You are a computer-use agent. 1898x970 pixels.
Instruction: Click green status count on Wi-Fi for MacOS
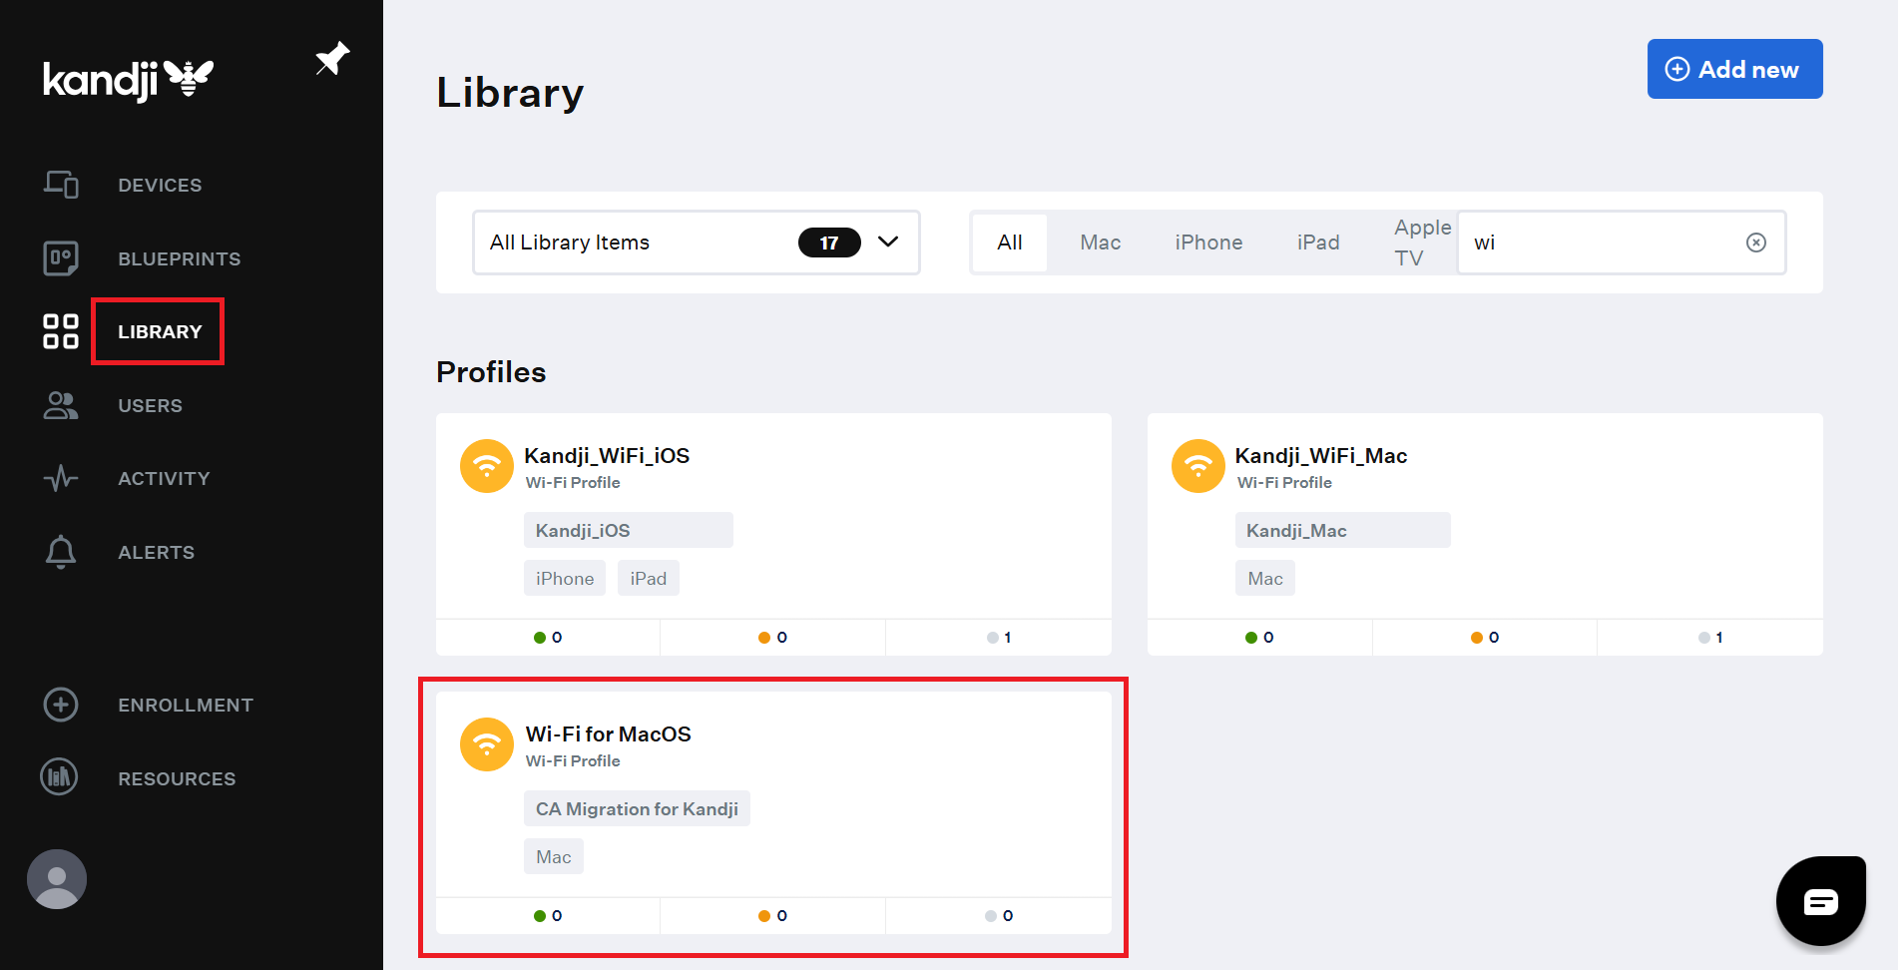tap(548, 916)
